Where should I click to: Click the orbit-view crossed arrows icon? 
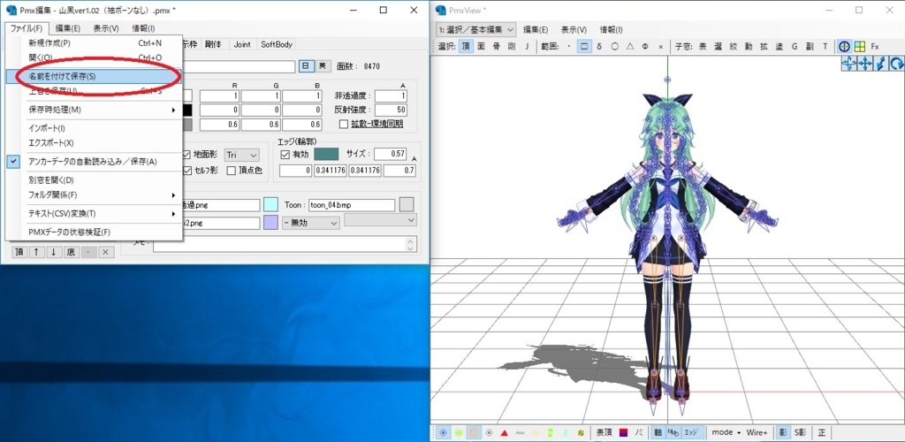pos(849,64)
